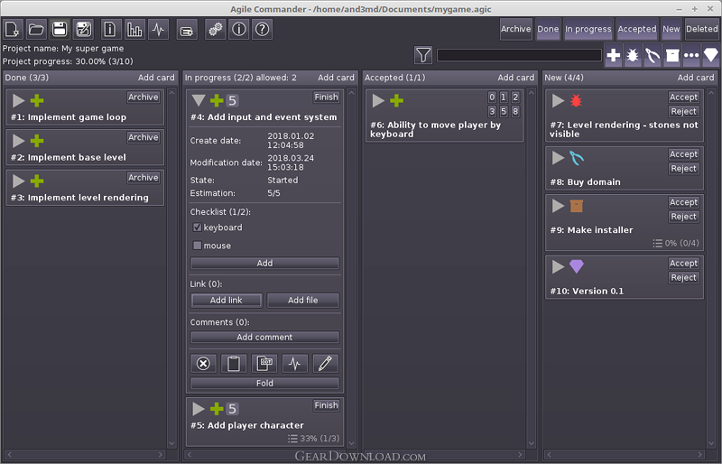Check the mouse checklist item
This screenshot has width=722, height=464.
click(197, 246)
